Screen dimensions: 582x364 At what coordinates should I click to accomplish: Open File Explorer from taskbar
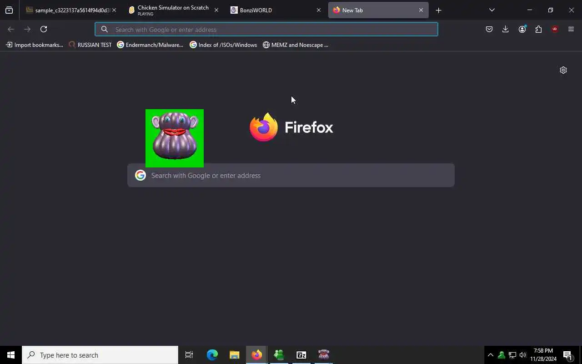pos(235,355)
